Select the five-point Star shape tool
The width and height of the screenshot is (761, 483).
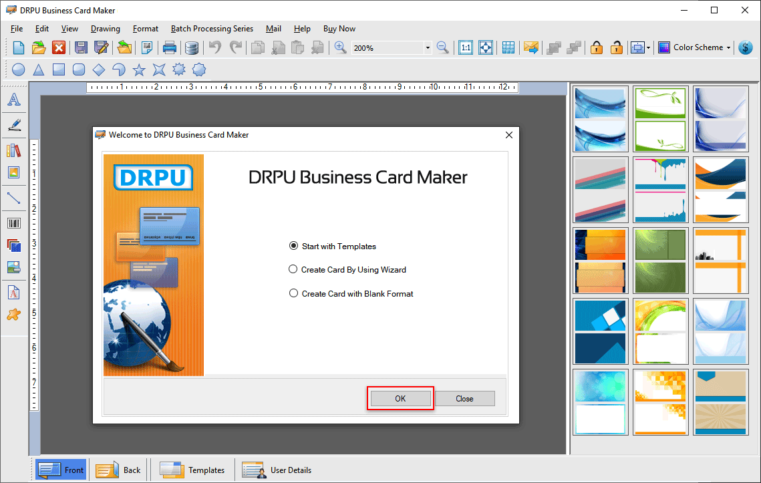click(x=139, y=70)
